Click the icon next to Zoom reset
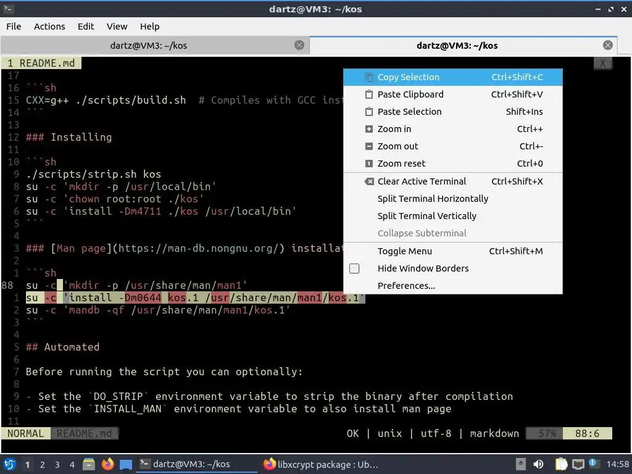The height and width of the screenshot is (474, 632). coord(369,164)
